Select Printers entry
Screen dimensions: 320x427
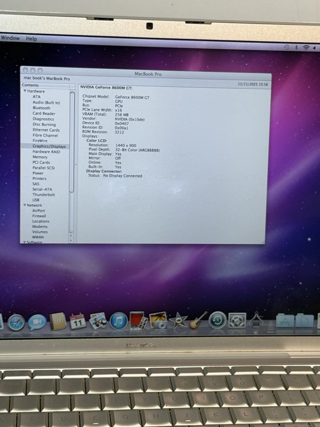40,179
